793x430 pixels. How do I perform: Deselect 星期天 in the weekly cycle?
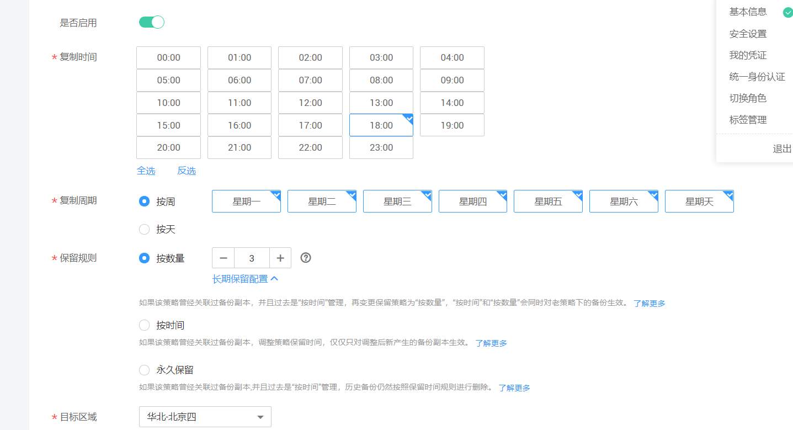point(699,201)
